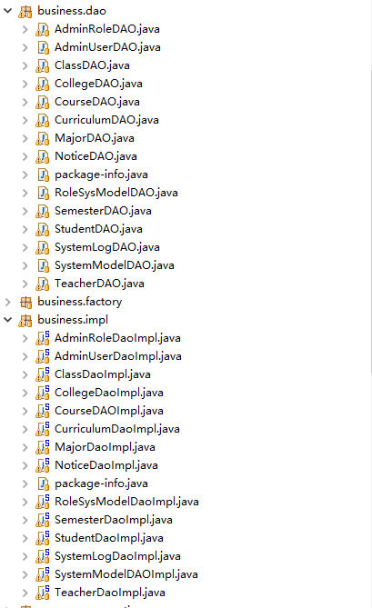Expand the StudentDaoImpl.java node
Image resolution: width=372 pixels, height=608 pixels.
pos(25,538)
